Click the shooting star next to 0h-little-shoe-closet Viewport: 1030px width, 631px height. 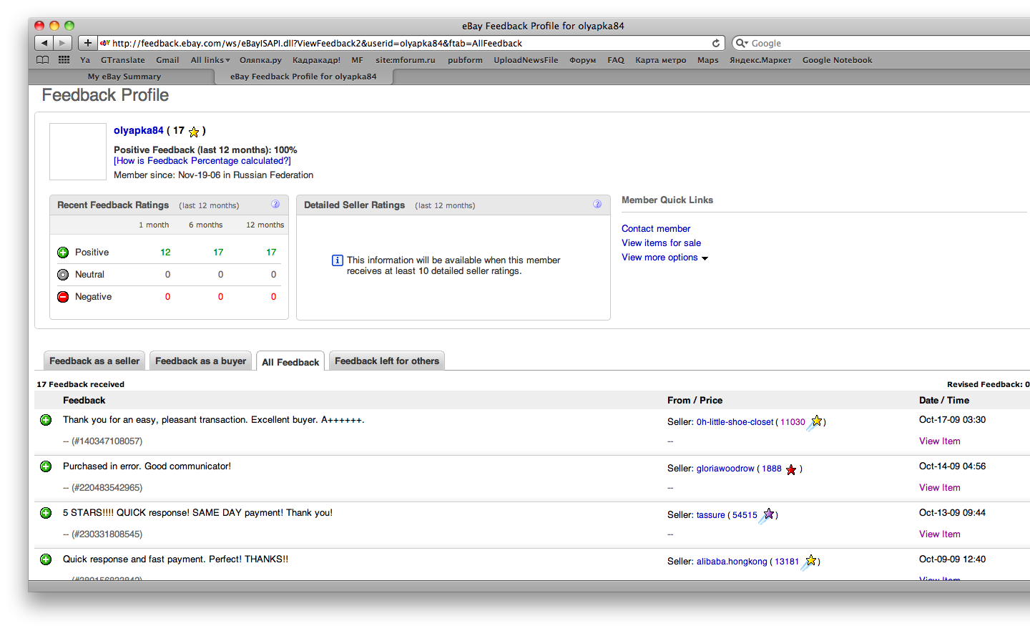pyautogui.click(x=815, y=422)
